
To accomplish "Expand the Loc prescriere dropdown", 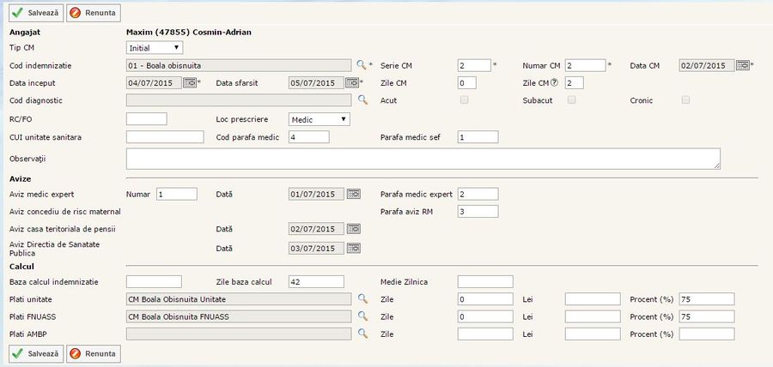I will coord(320,118).
